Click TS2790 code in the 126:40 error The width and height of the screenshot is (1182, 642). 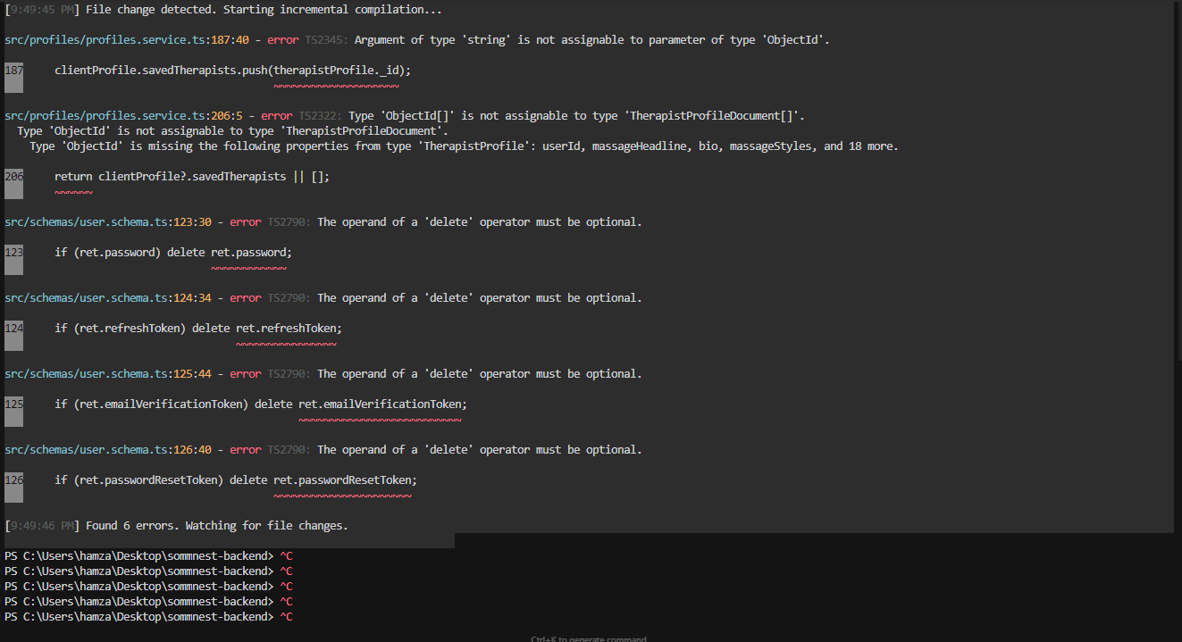click(289, 450)
